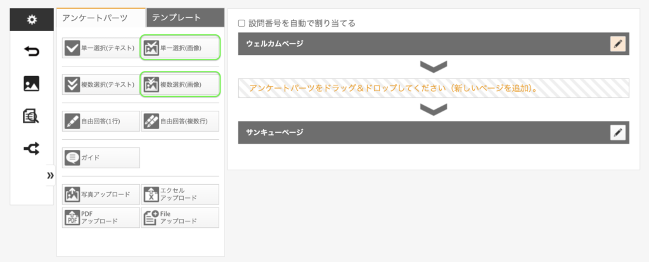
Task: Toggle 設問番号を自動で割り当てる checkbox
Action: [241, 23]
